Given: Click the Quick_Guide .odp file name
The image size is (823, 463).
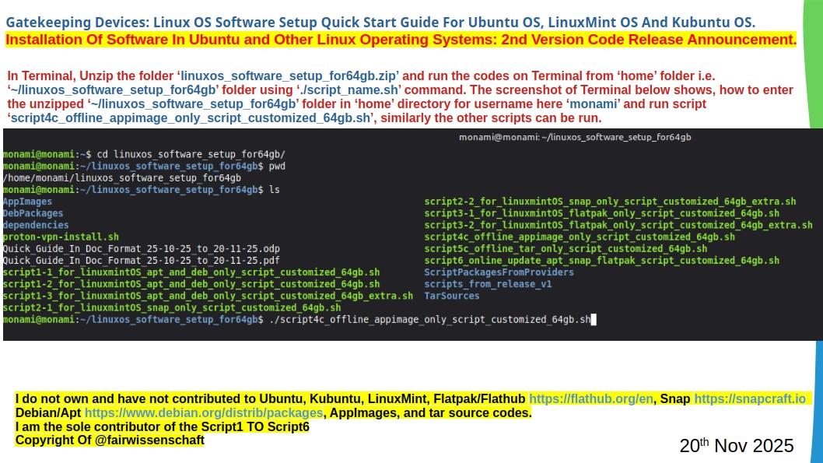Looking at the screenshot, I should coord(142,249).
